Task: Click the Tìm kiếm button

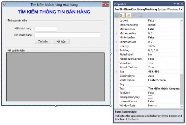Action: coord(43,42)
